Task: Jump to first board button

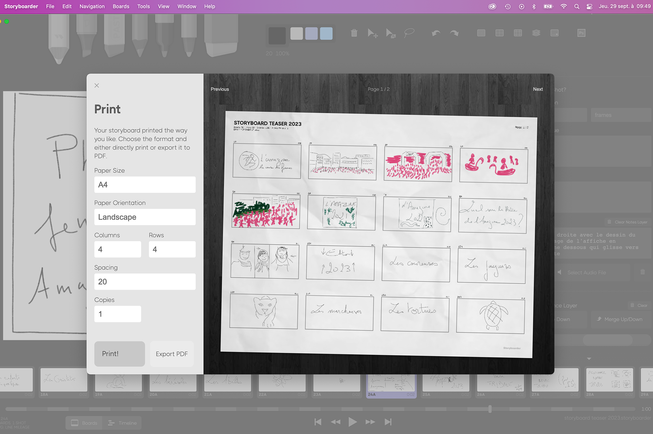Action: (318, 422)
